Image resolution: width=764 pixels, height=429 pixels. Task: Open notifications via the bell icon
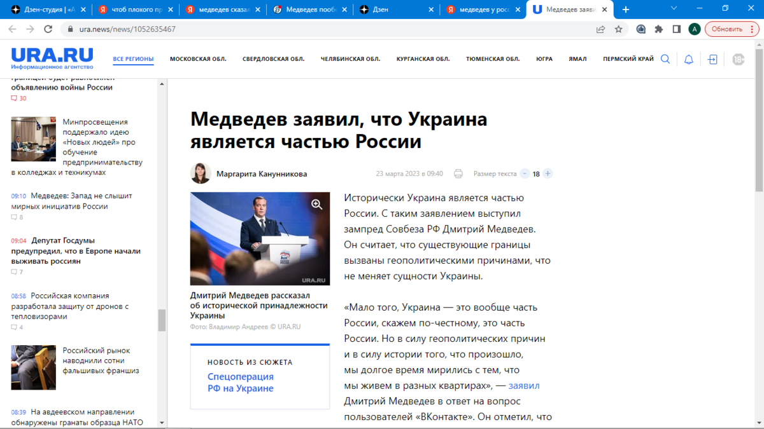pyautogui.click(x=688, y=58)
